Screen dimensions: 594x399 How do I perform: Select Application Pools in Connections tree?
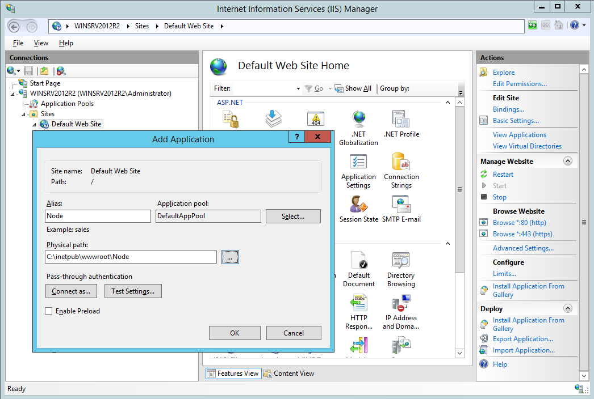tap(67, 104)
